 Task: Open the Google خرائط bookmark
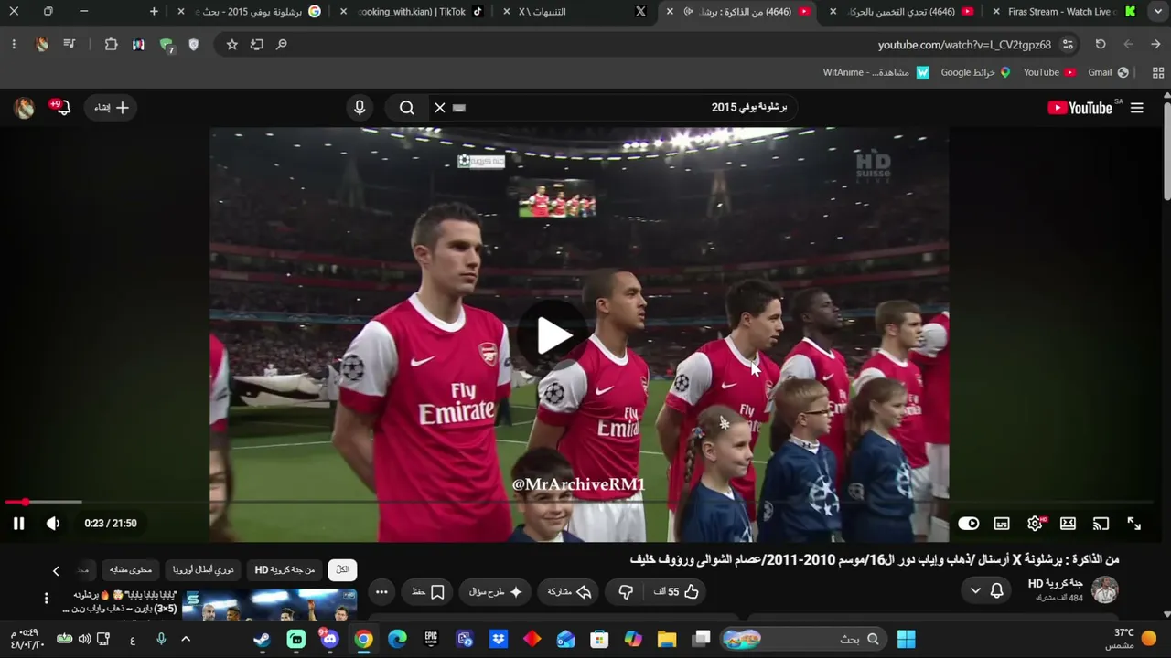click(975, 72)
